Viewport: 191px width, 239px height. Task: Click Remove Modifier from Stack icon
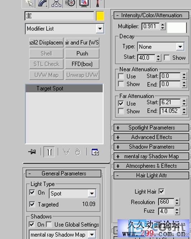point(78,152)
